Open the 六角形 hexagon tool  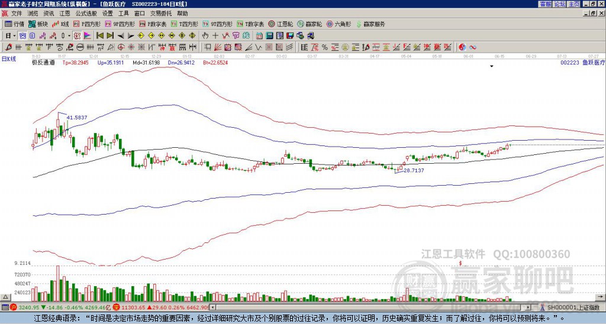click(339, 24)
